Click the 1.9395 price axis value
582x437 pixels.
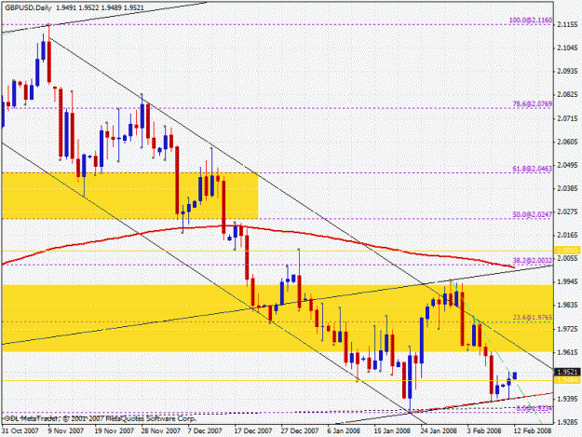tap(567, 399)
